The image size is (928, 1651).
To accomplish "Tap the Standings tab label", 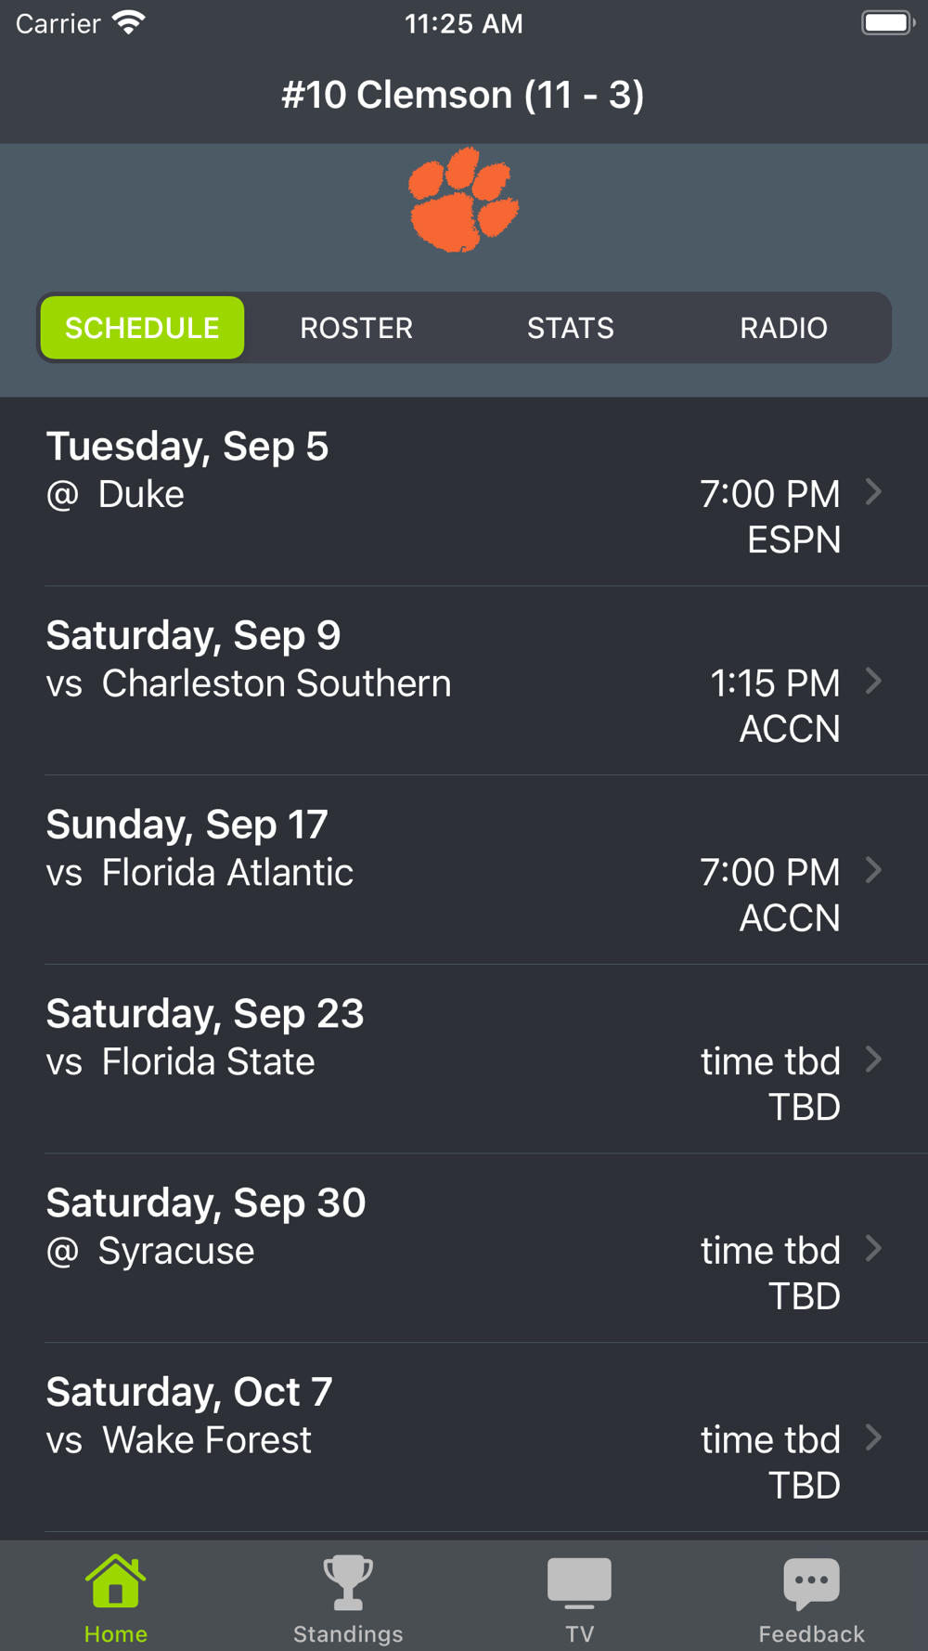I will click(348, 1634).
